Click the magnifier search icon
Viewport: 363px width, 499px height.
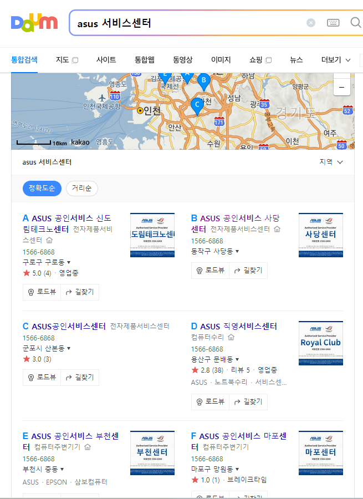click(x=356, y=23)
